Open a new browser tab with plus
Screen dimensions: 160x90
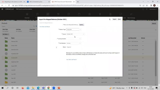click(78, 2)
